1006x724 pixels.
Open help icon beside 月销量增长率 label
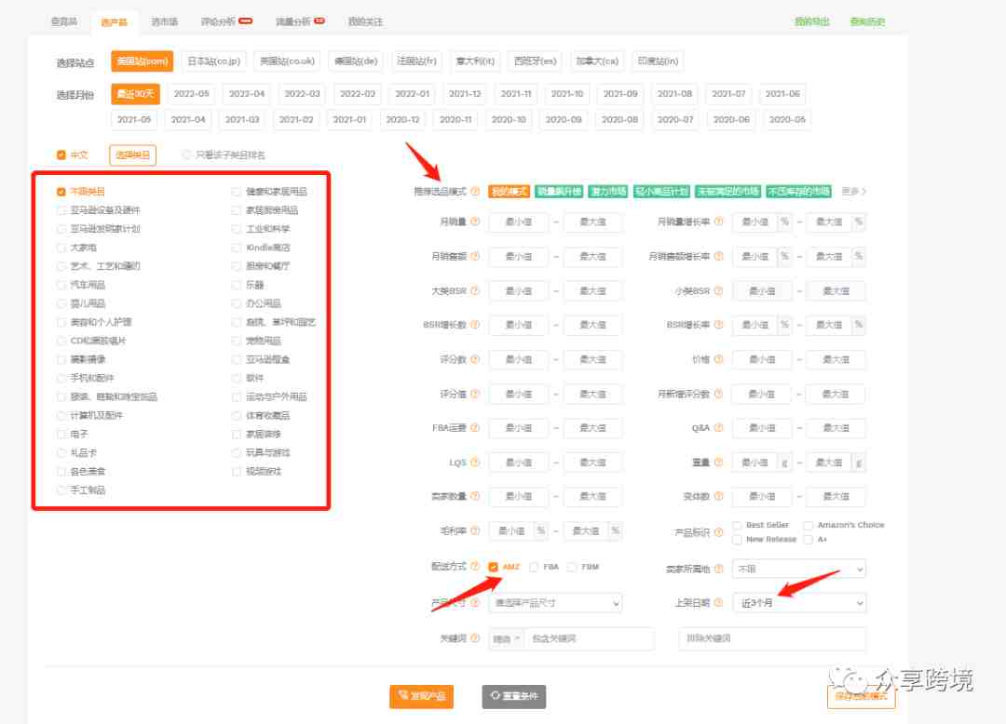(x=718, y=221)
